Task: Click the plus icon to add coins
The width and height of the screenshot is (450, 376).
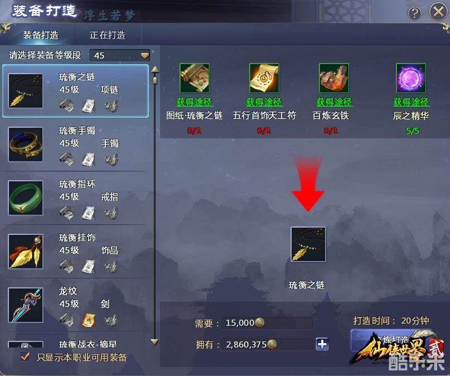Action: point(322,344)
